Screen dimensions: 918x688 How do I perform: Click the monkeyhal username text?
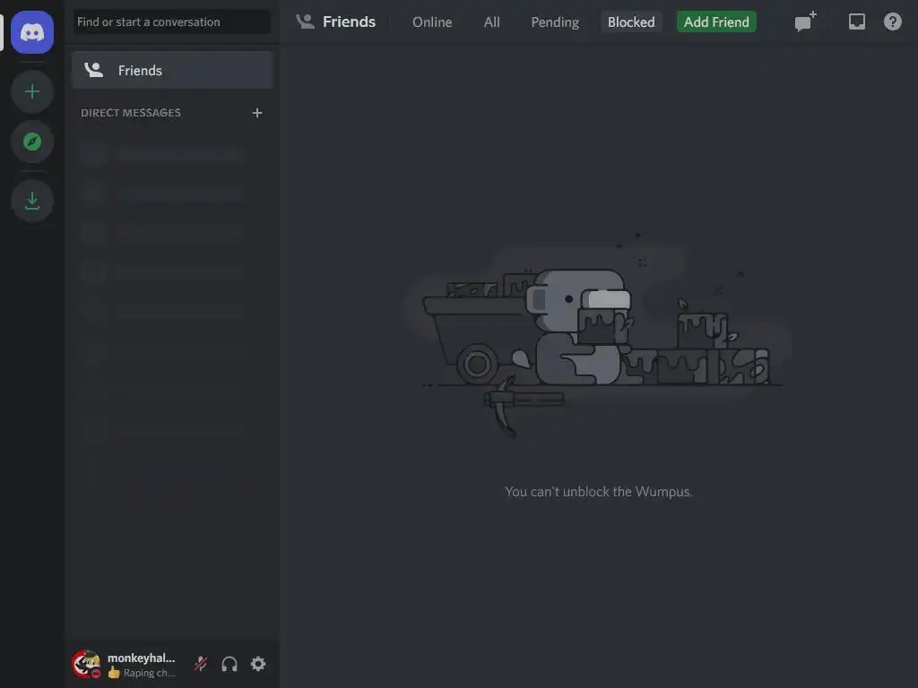pyautogui.click(x=141, y=658)
